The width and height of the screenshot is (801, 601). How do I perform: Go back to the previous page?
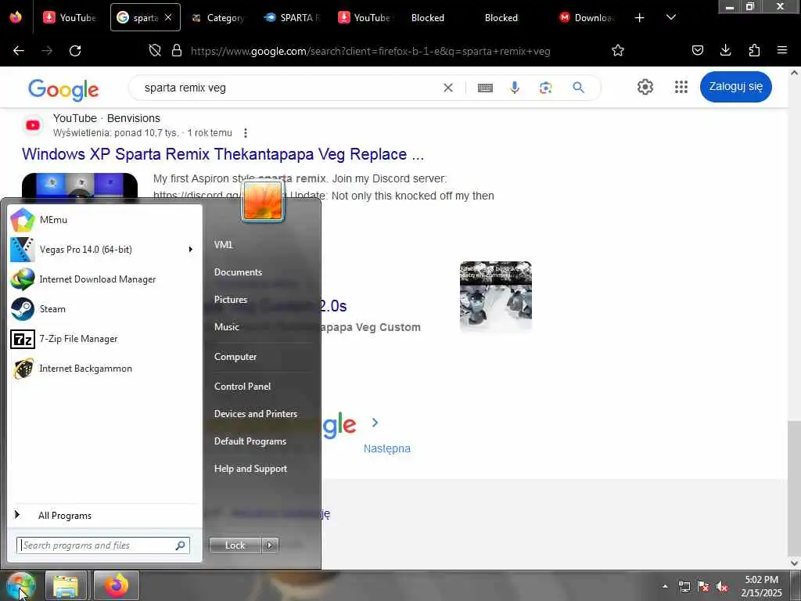click(19, 51)
